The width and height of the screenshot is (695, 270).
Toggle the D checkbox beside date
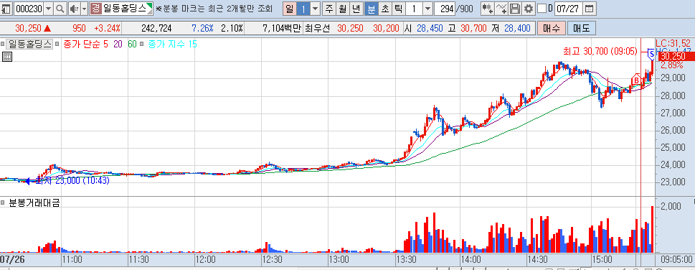pos(542,9)
